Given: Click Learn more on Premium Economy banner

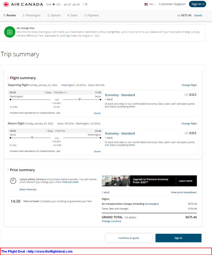Looking at the screenshot, I should click(x=185, y=181).
